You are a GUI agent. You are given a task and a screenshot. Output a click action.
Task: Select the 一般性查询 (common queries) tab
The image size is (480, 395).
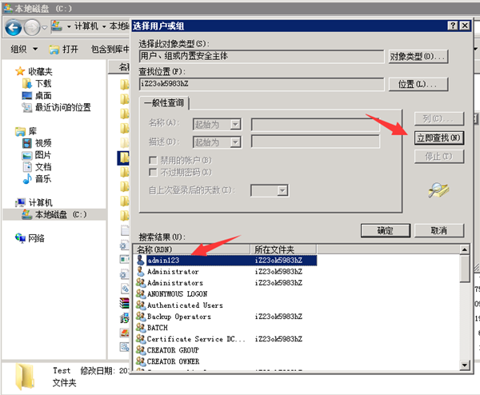coord(165,102)
